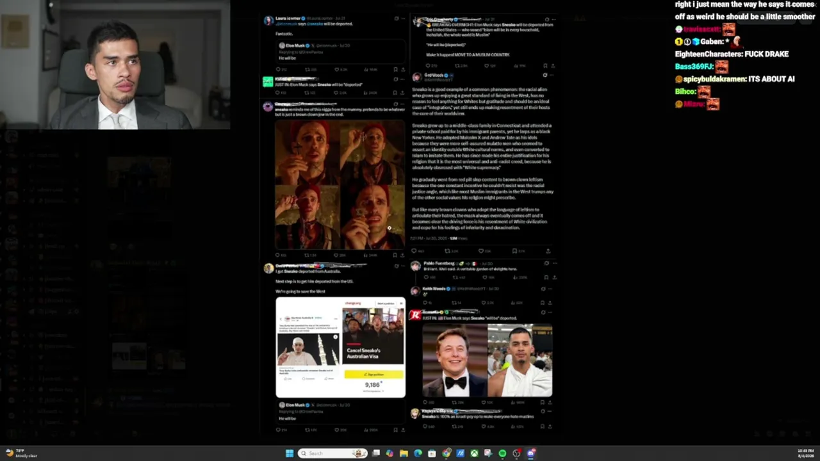Open the taskbar clock and date
Screen dimensions: 820x461
(805, 453)
